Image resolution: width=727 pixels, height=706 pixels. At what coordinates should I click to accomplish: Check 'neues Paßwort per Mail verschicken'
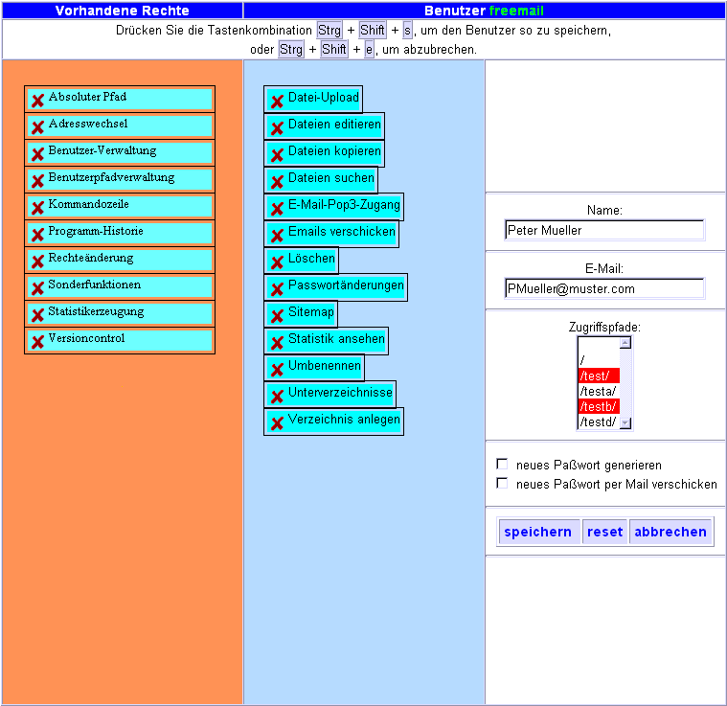(502, 484)
